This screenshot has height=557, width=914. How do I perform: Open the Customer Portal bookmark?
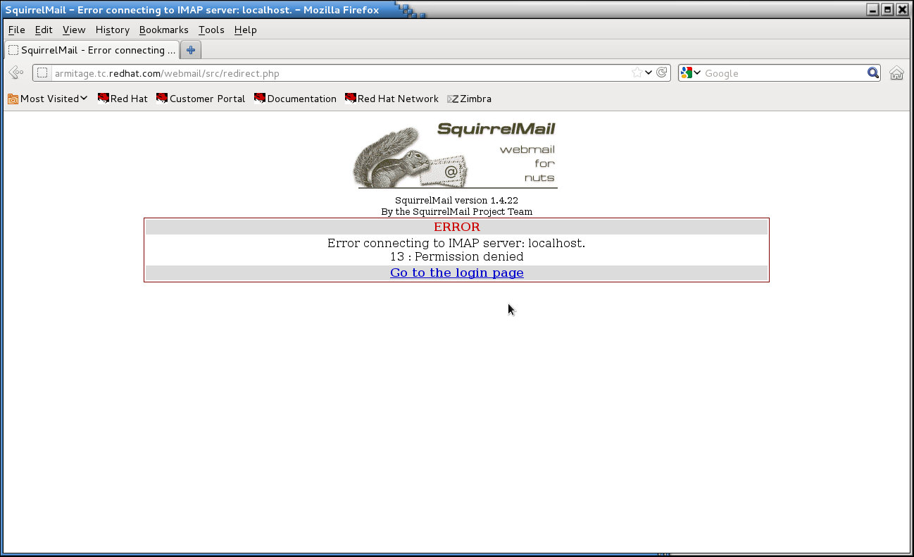point(201,99)
